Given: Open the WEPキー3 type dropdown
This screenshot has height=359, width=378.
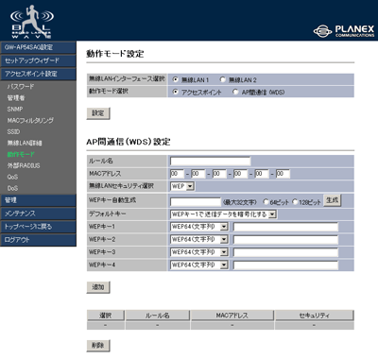Looking at the screenshot, I should click(x=199, y=252).
